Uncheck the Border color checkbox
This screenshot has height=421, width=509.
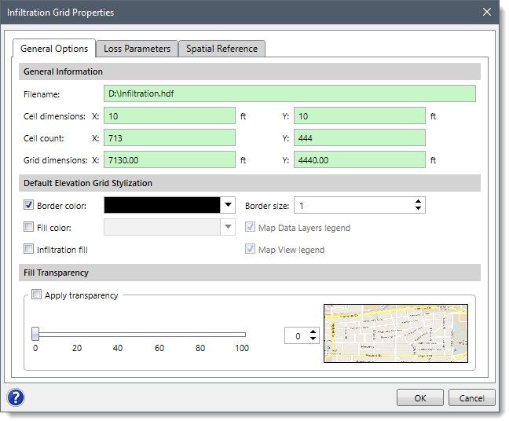(x=28, y=205)
